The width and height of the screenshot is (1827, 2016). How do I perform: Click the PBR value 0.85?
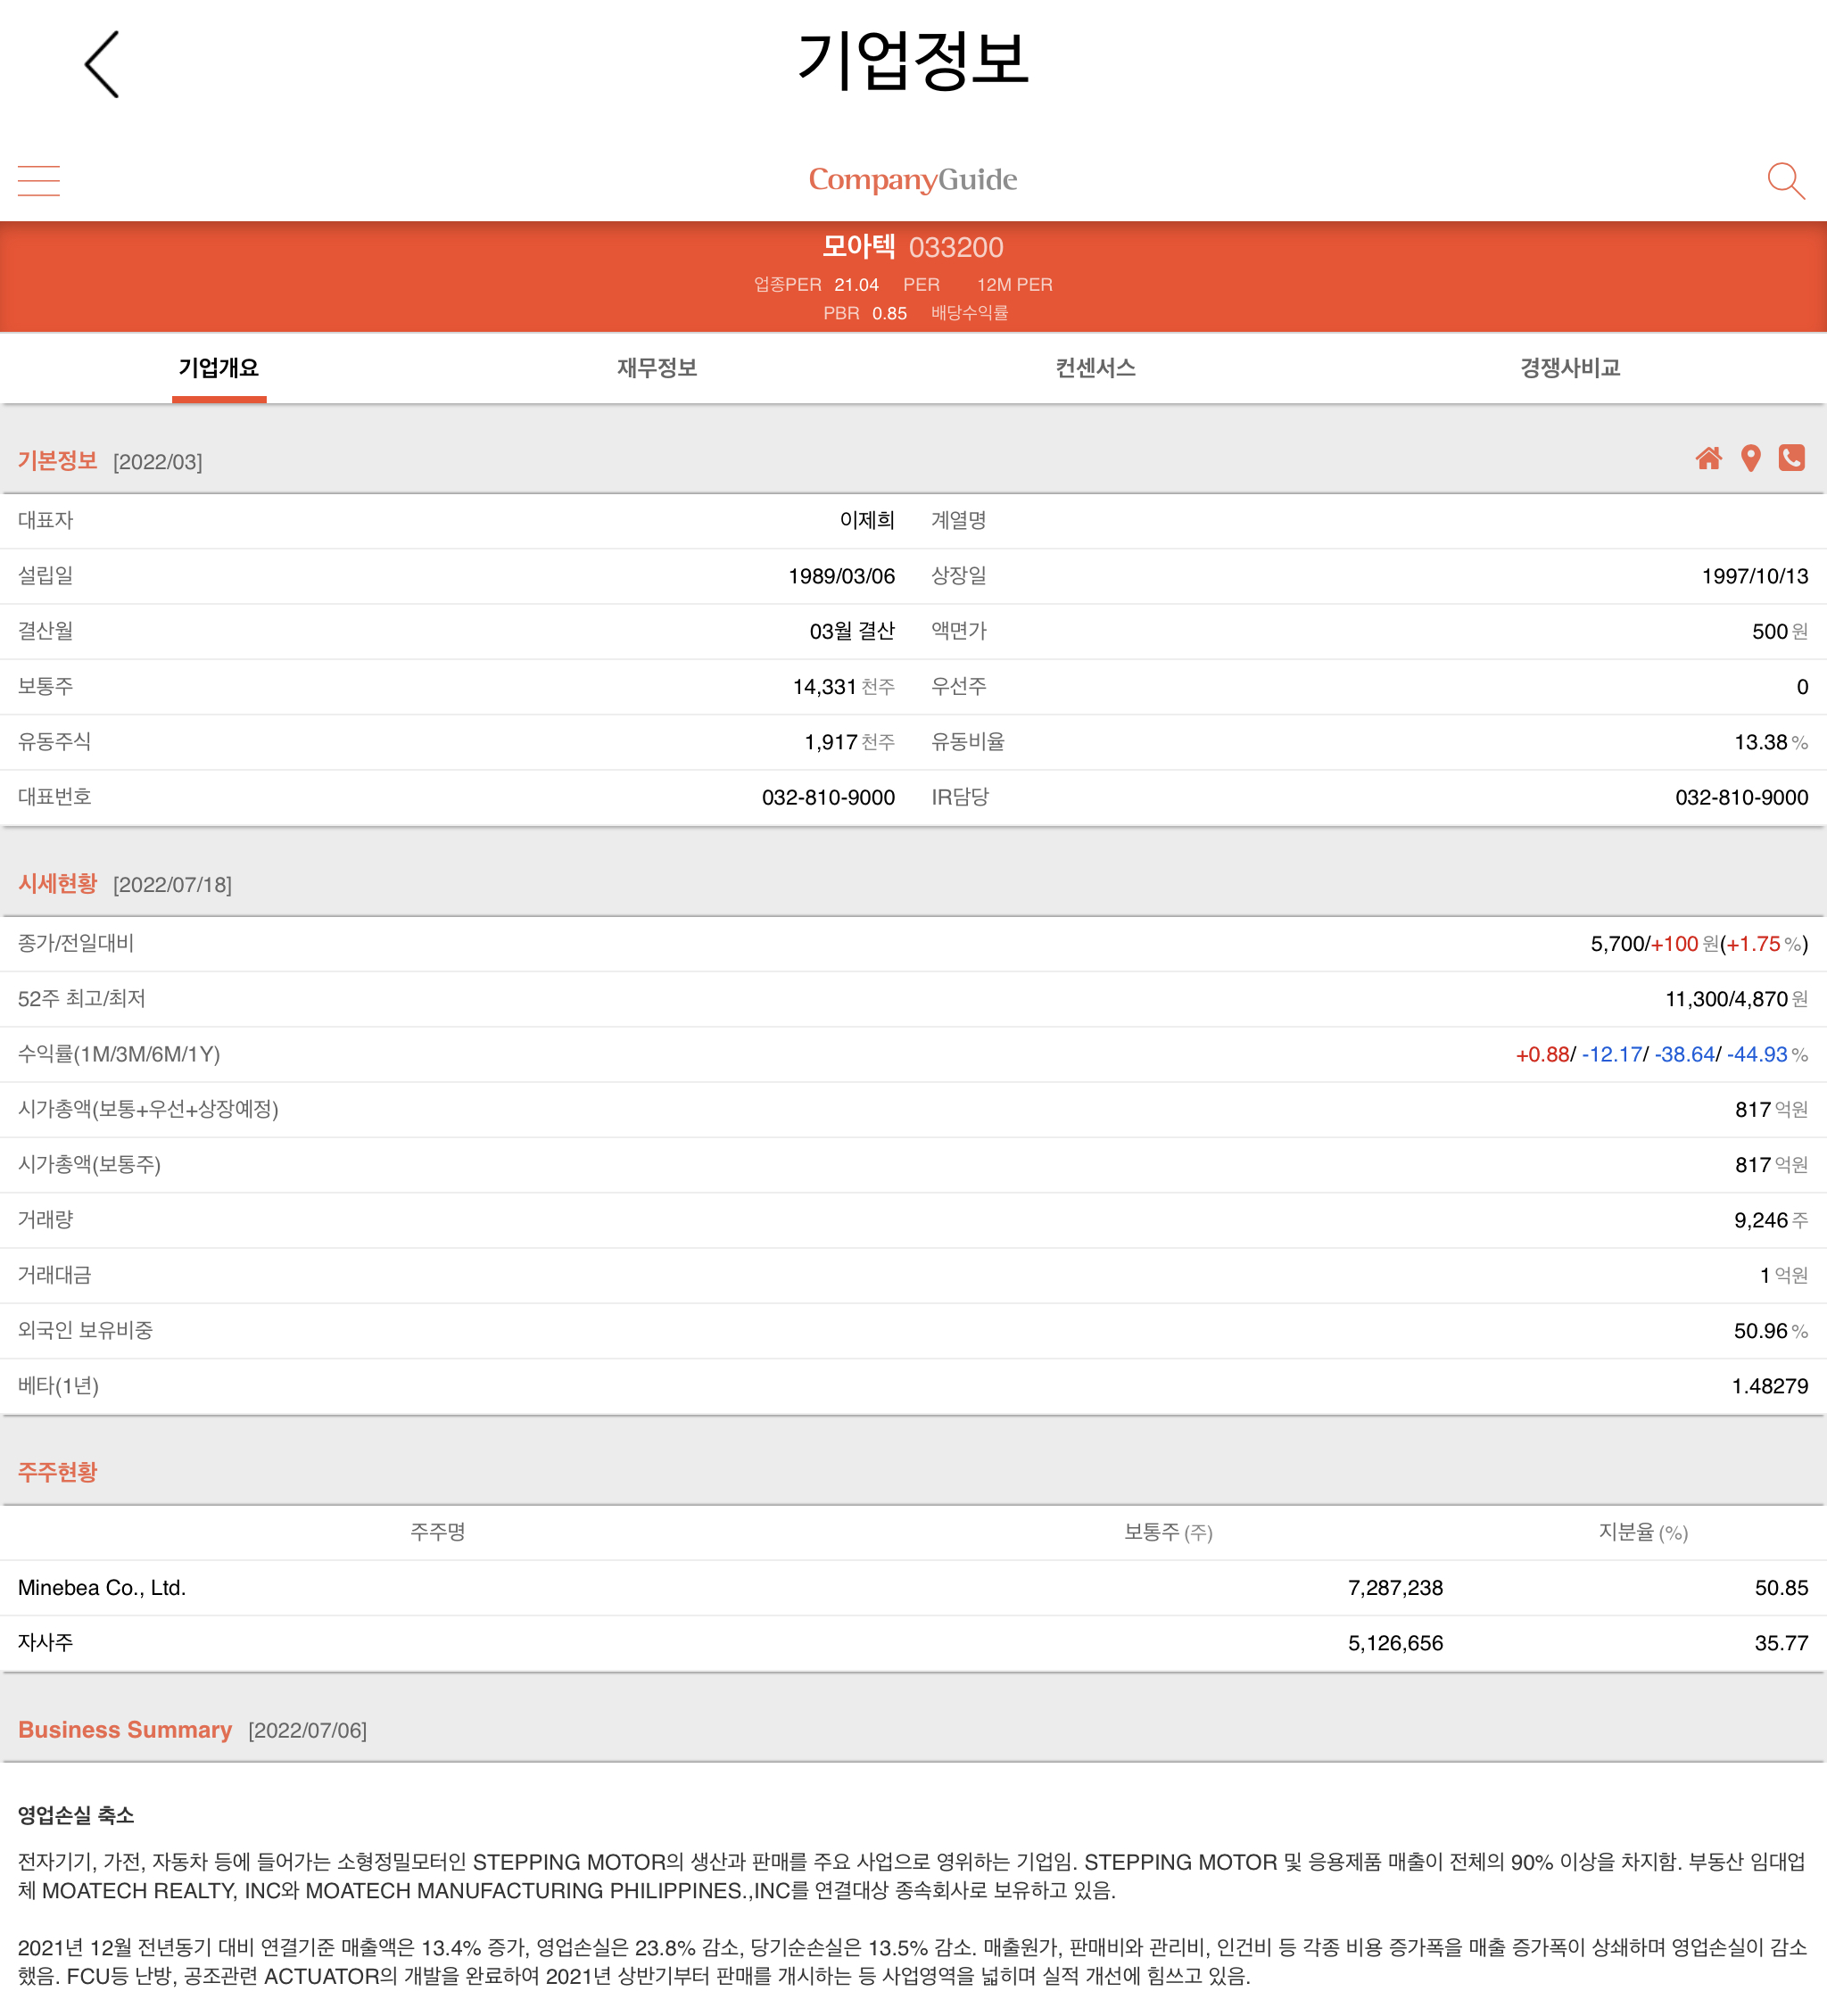[x=889, y=313]
